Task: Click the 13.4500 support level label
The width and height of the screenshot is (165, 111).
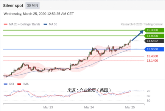Action: [152, 56]
